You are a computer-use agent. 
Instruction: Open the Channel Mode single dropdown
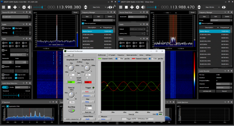coord(89,119)
